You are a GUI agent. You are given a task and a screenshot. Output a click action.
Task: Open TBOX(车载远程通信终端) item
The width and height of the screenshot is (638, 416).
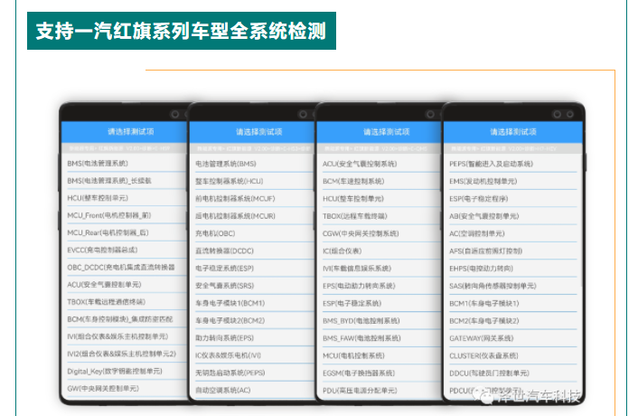[x=124, y=302]
